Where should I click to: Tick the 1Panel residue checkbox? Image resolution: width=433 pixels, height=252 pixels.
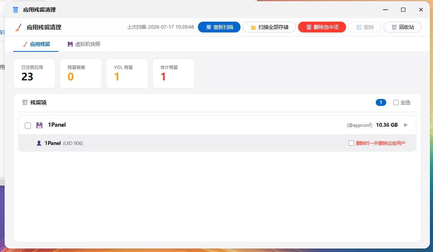(28, 126)
